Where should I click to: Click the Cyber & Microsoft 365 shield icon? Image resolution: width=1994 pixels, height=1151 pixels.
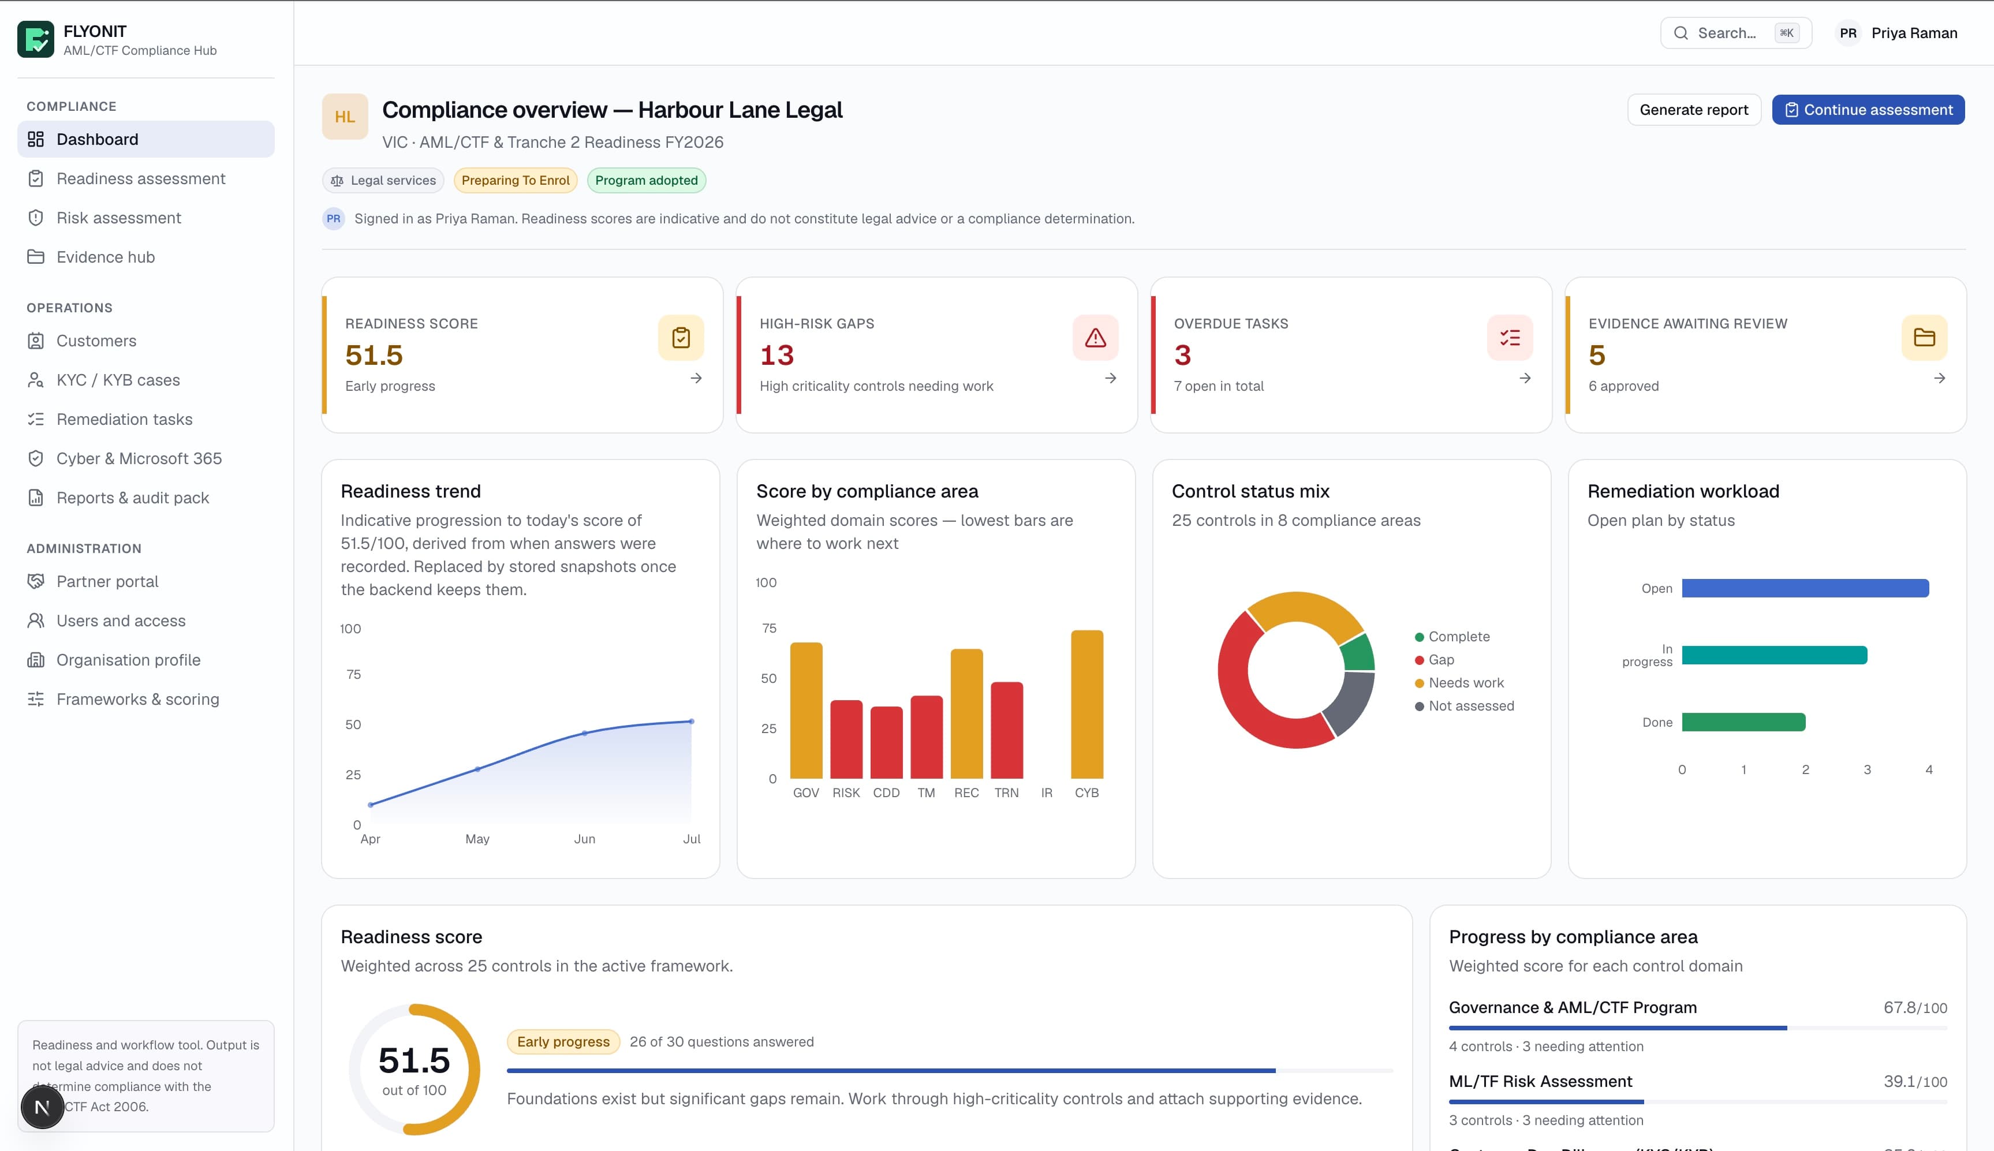[36, 458]
